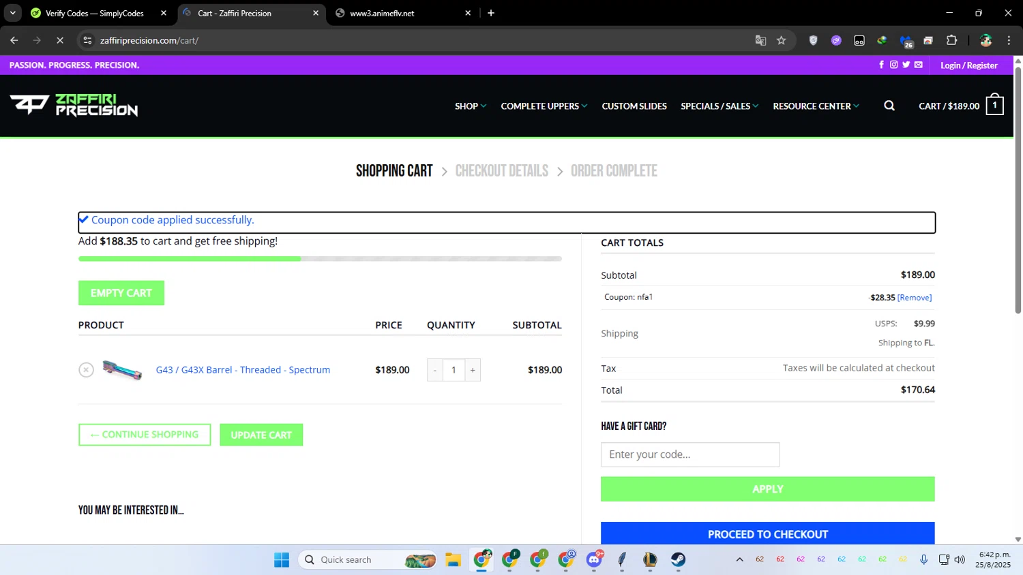Click the email envelope icon in purple bar
This screenshot has height=575, width=1023.
[x=918, y=65]
